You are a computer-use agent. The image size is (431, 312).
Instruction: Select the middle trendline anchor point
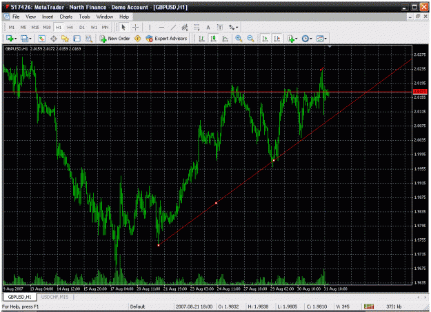point(217,203)
